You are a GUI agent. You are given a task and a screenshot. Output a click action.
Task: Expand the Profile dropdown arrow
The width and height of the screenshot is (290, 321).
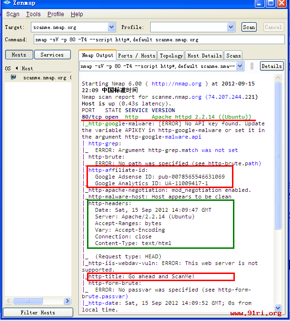point(231,27)
